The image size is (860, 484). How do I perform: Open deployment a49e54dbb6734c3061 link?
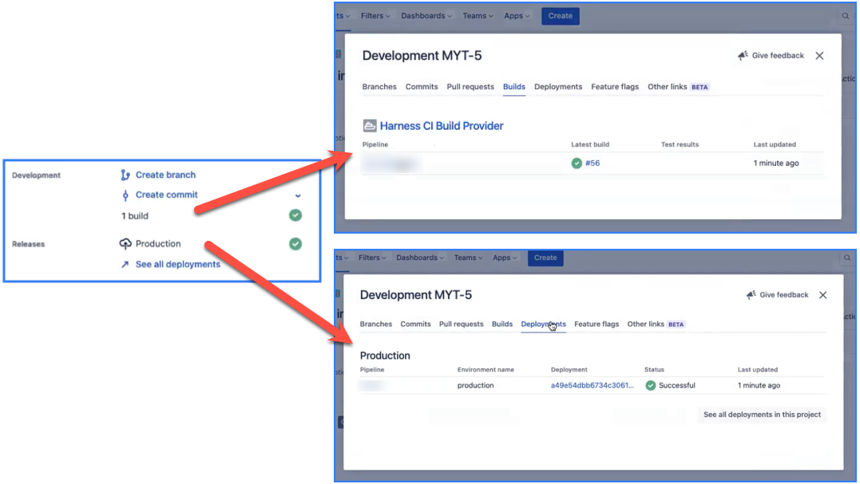[x=592, y=385]
